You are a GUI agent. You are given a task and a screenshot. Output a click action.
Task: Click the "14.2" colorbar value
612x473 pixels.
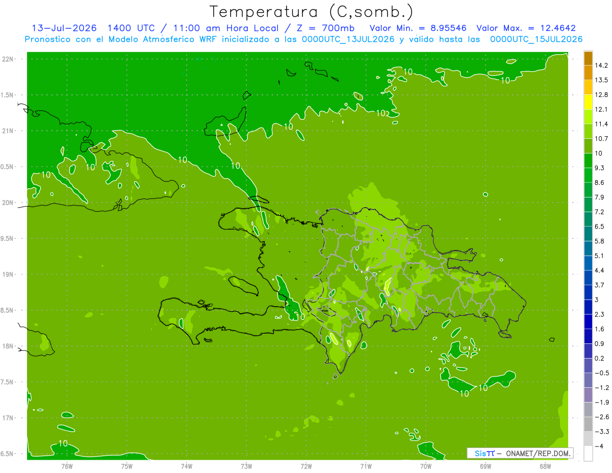602,65
